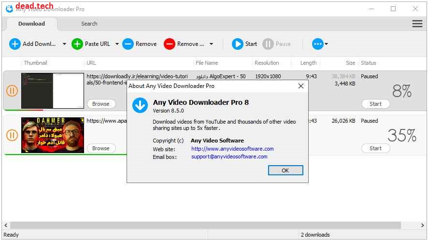The image size is (428, 241).
Task: Open the blue more options button
Action: click(x=318, y=44)
